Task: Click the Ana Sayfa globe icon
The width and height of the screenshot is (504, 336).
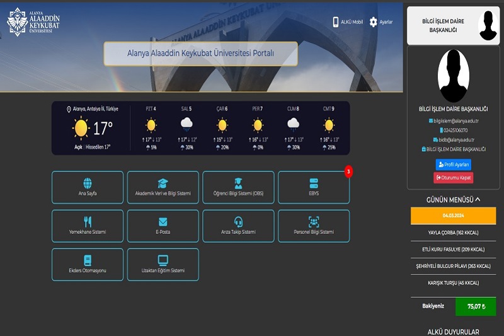Action: [x=88, y=183]
